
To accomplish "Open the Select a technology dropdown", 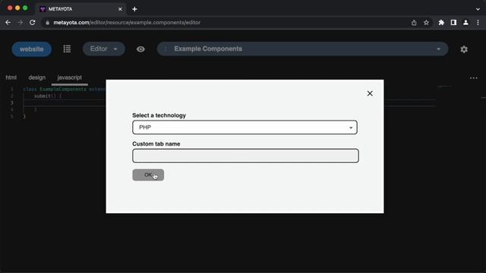I will coord(245,127).
